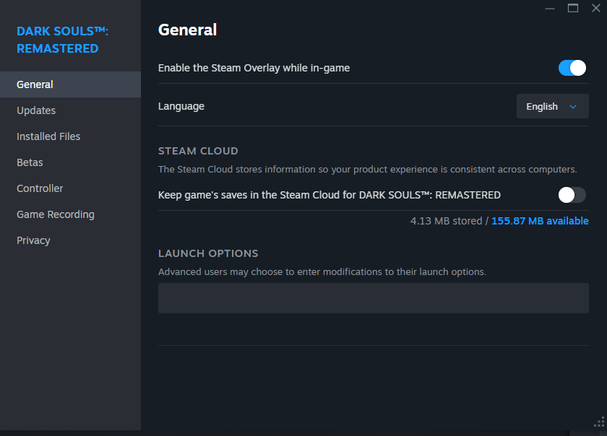Close the game properties window
This screenshot has width=607, height=436.
(595, 8)
